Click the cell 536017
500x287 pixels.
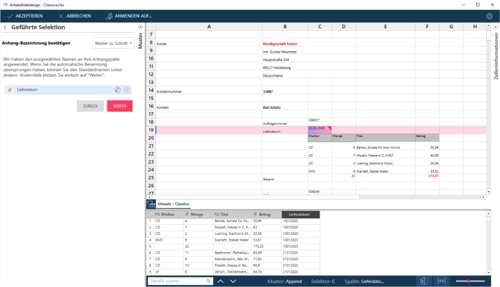[319, 122]
